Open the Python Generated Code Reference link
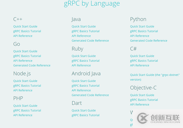This screenshot has width=183, height=128. point(149,41)
